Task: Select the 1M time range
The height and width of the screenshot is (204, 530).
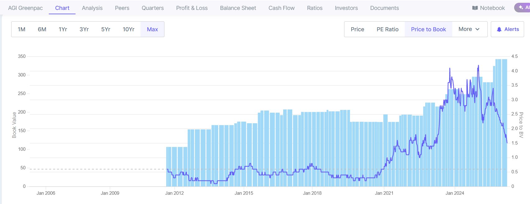Action: coord(21,29)
